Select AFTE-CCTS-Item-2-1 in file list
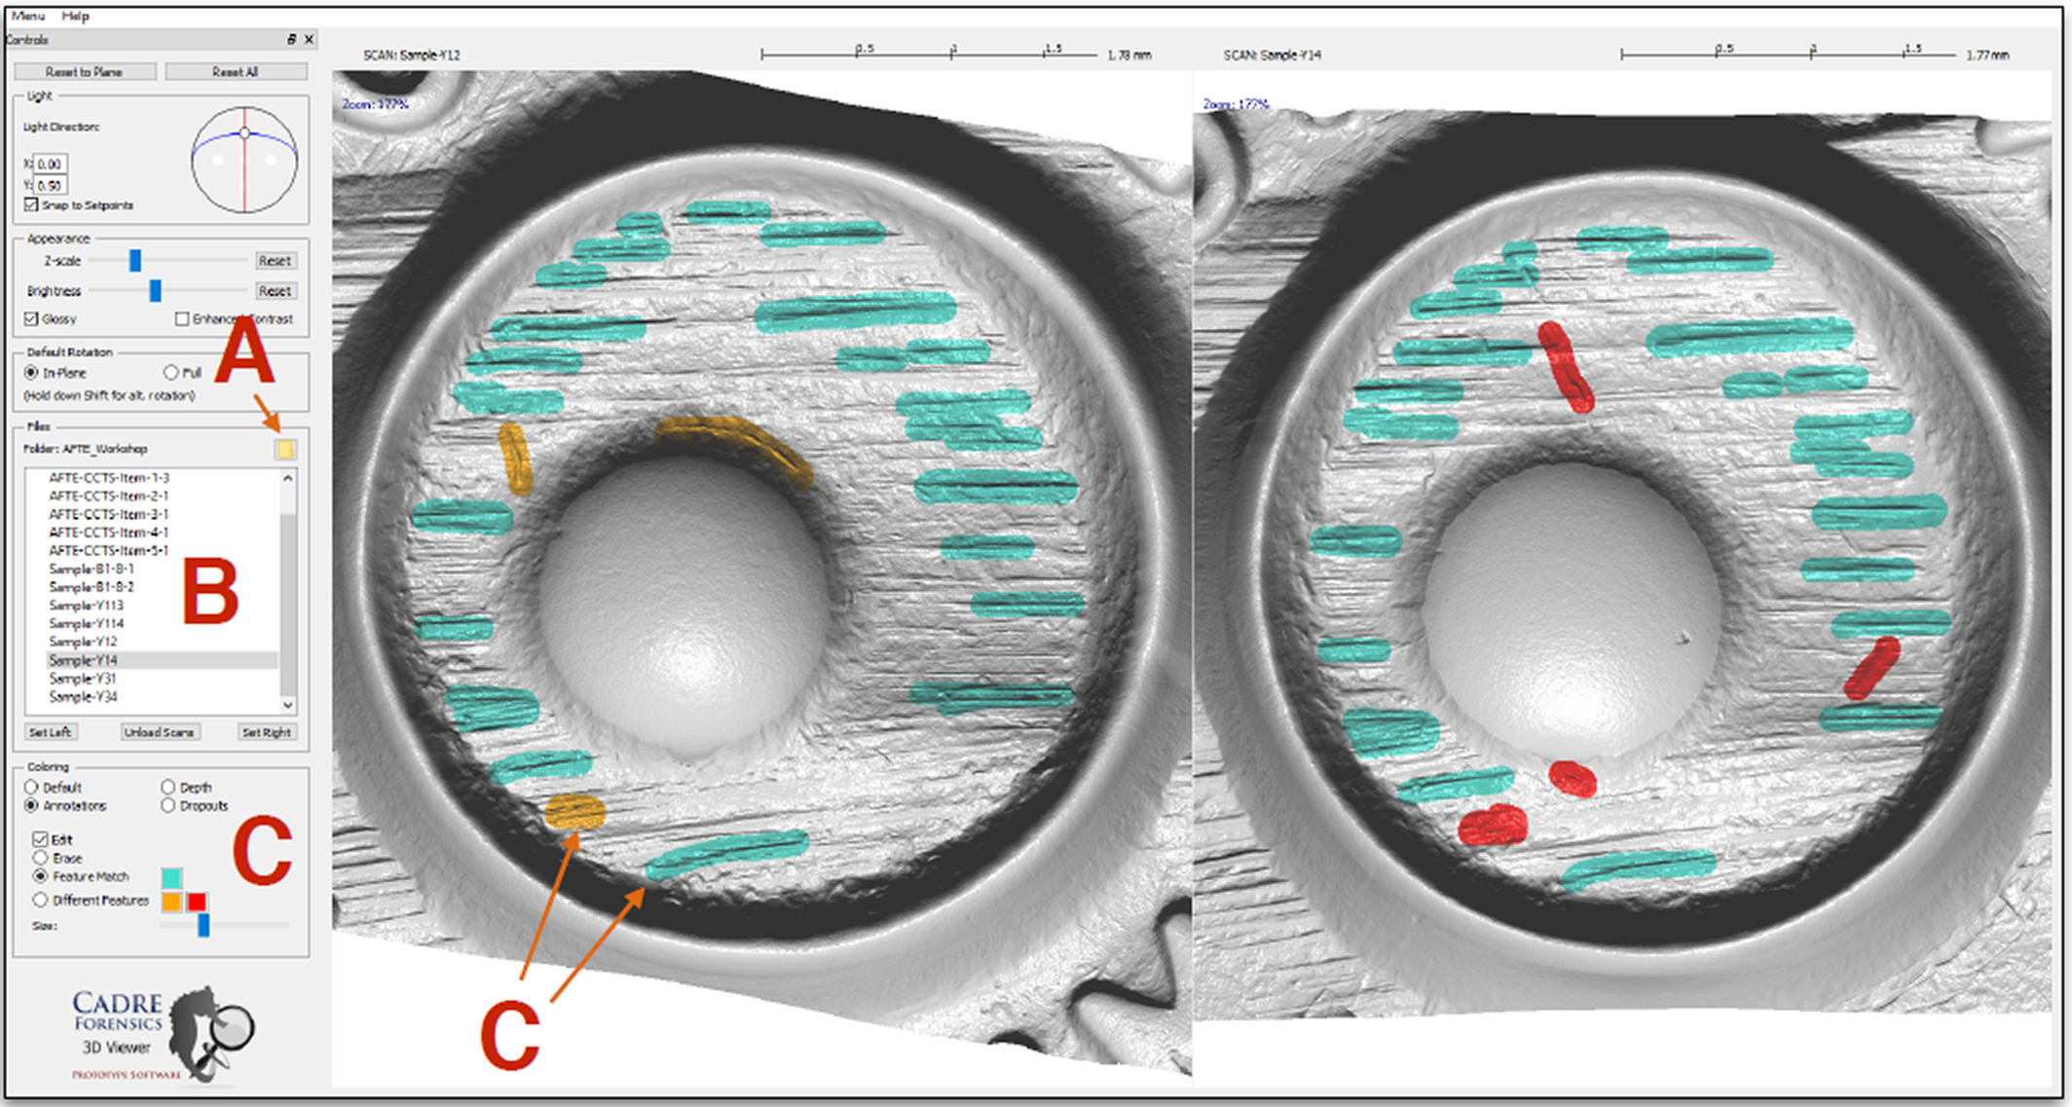This screenshot has width=2072, height=1107. [x=108, y=496]
